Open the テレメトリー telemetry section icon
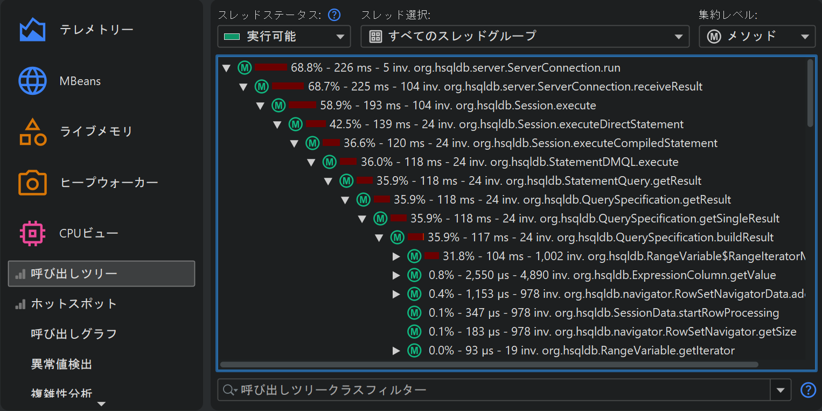This screenshot has height=411, width=822. (x=32, y=30)
